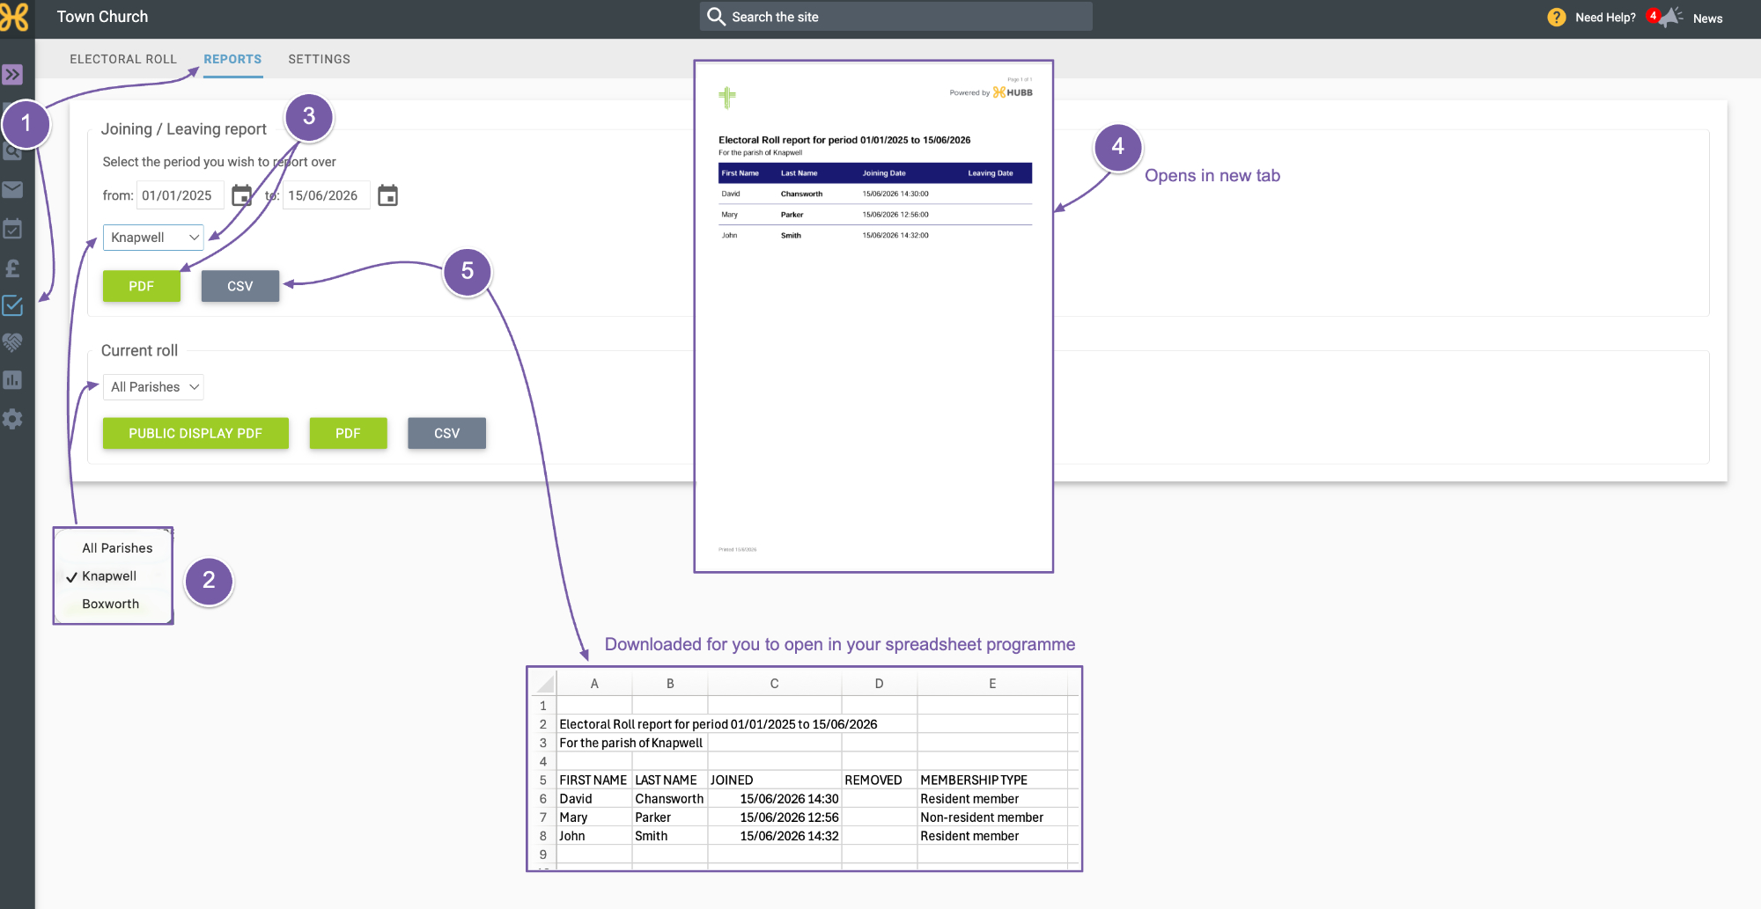Image resolution: width=1761 pixels, height=909 pixels.
Task: Expand the sidebar with double-chevron icon
Action: click(12, 75)
